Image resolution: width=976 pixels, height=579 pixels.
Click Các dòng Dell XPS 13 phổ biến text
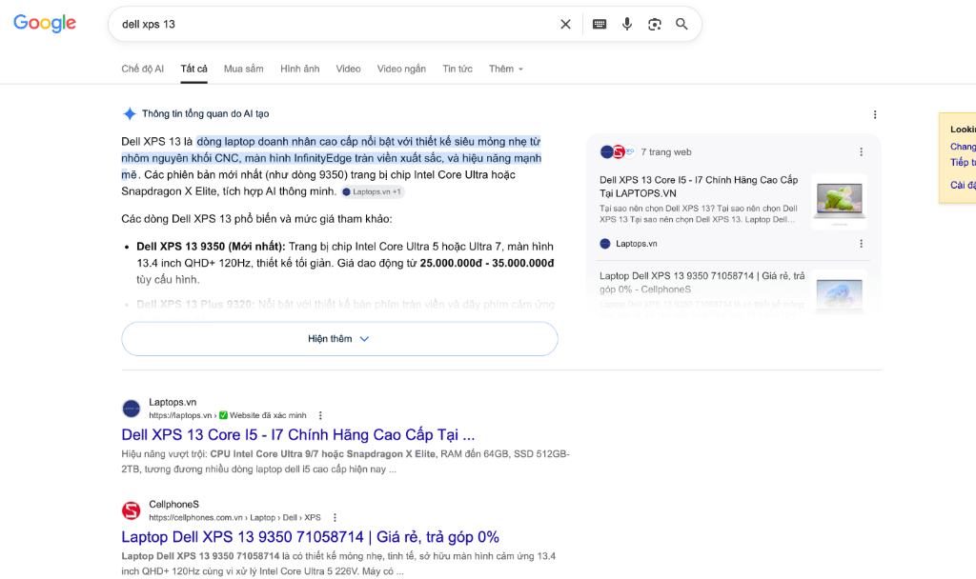point(256,219)
